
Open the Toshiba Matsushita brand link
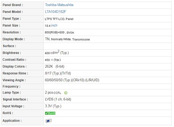59,5
